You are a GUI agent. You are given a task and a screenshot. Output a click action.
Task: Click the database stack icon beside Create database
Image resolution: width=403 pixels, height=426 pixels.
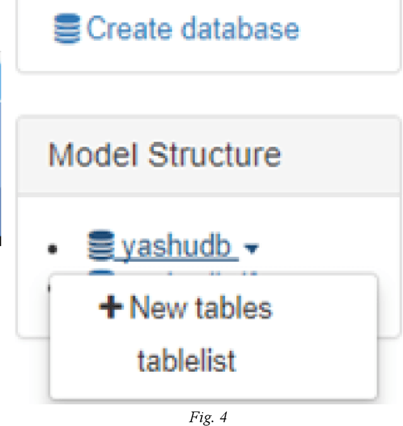[x=67, y=29]
